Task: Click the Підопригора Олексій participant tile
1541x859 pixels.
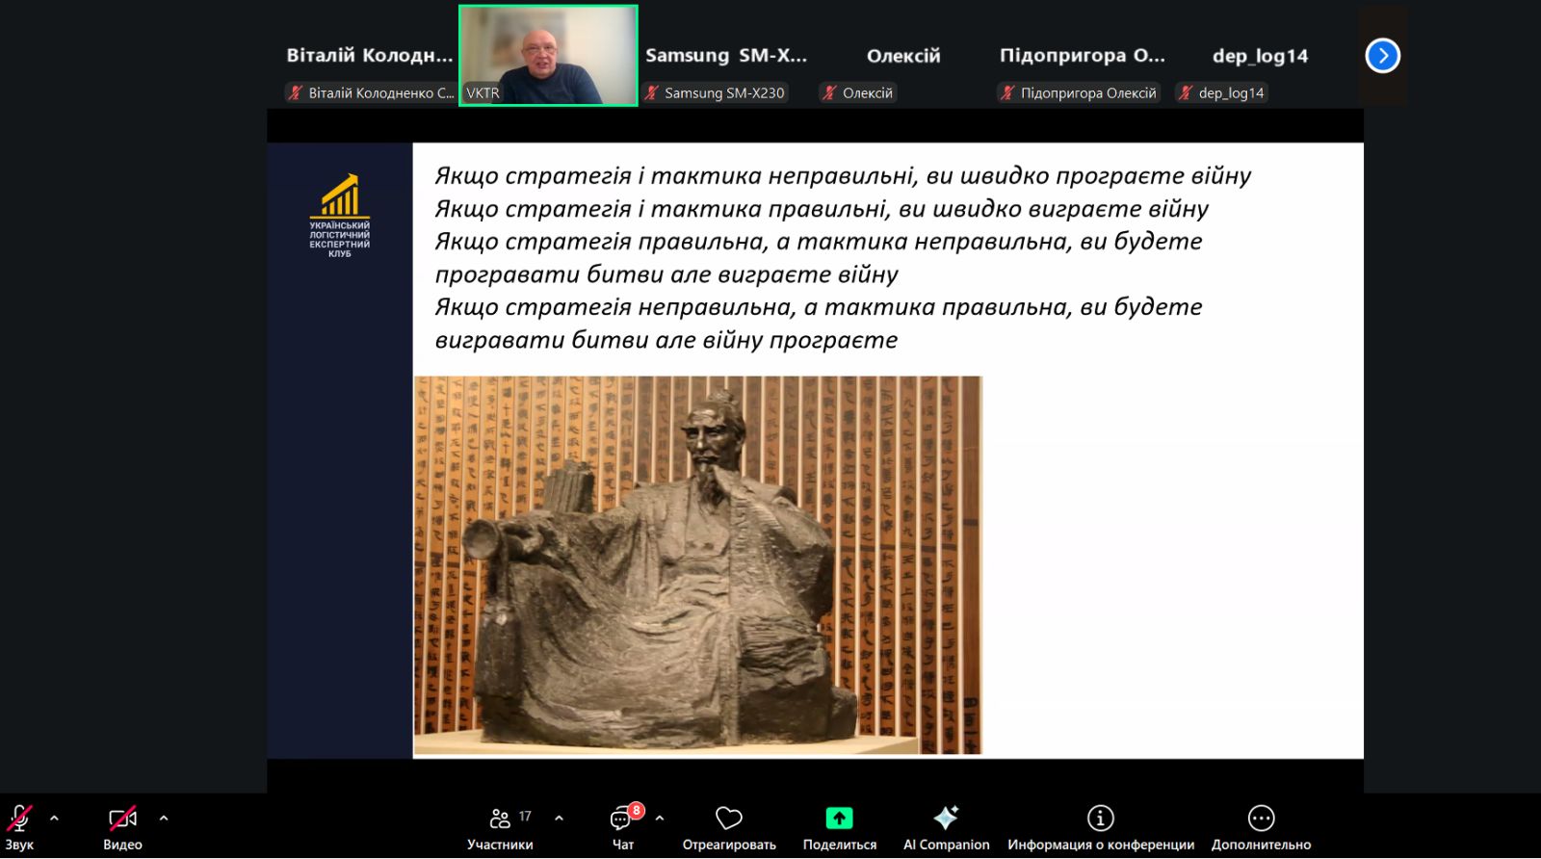Action: 1082,56
